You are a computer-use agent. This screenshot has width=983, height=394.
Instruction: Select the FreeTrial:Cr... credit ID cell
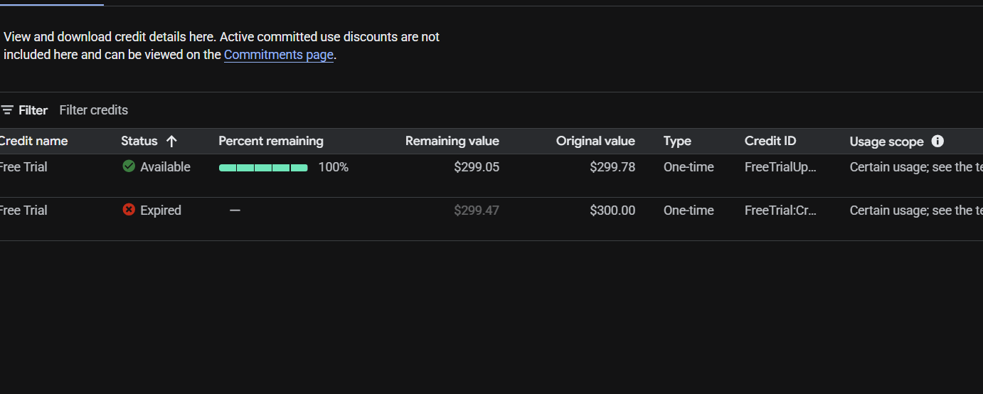pos(780,211)
